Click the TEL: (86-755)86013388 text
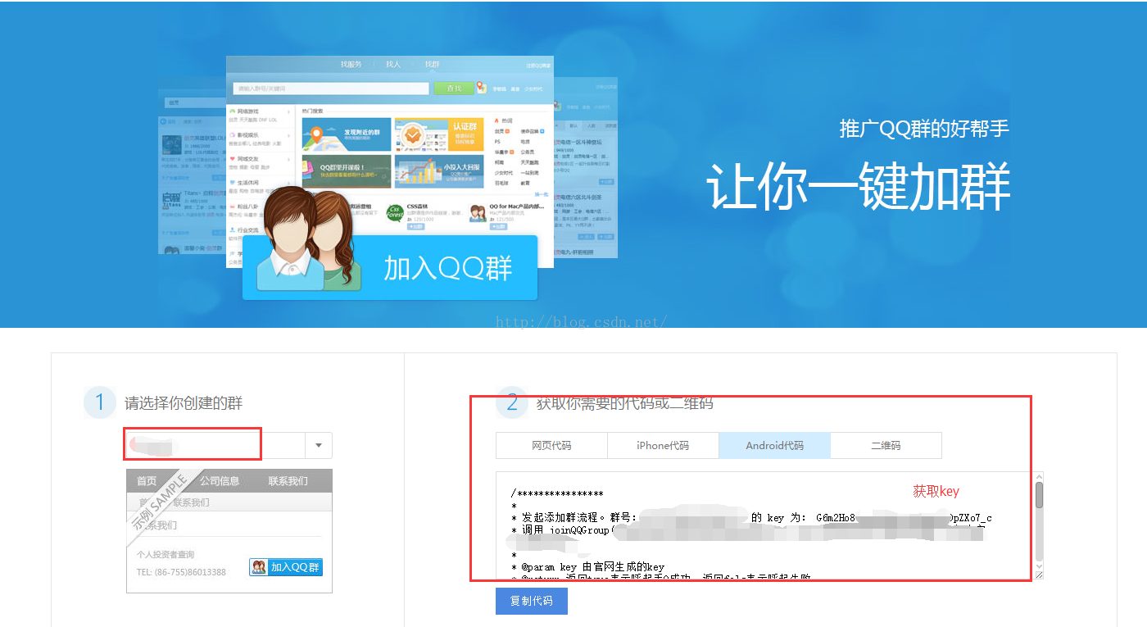 181,572
